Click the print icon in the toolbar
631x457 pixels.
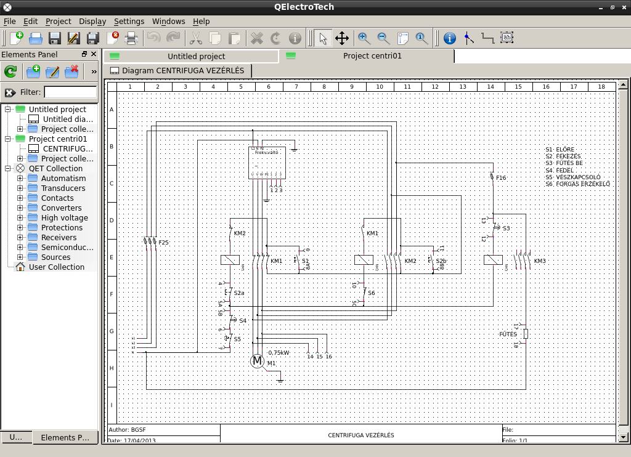(131, 38)
